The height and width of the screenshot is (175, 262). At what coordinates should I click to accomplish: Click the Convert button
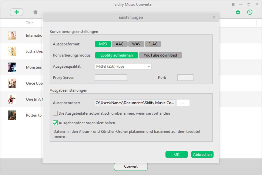click(x=131, y=167)
